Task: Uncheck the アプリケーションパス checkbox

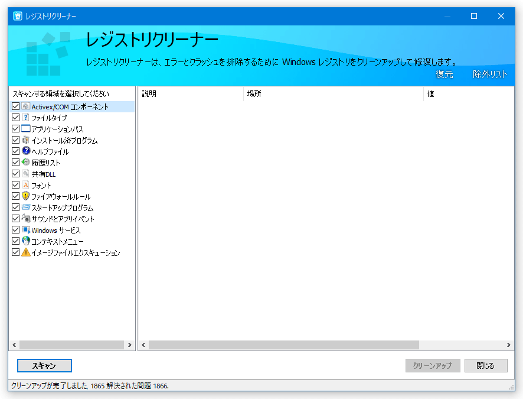Action: pos(15,128)
